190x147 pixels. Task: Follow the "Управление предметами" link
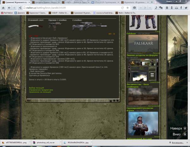tap(41, 90)
